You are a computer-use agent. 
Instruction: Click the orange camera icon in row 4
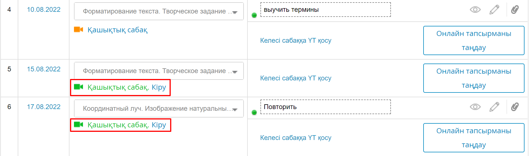pyautogui.click(x=78, y=30)
